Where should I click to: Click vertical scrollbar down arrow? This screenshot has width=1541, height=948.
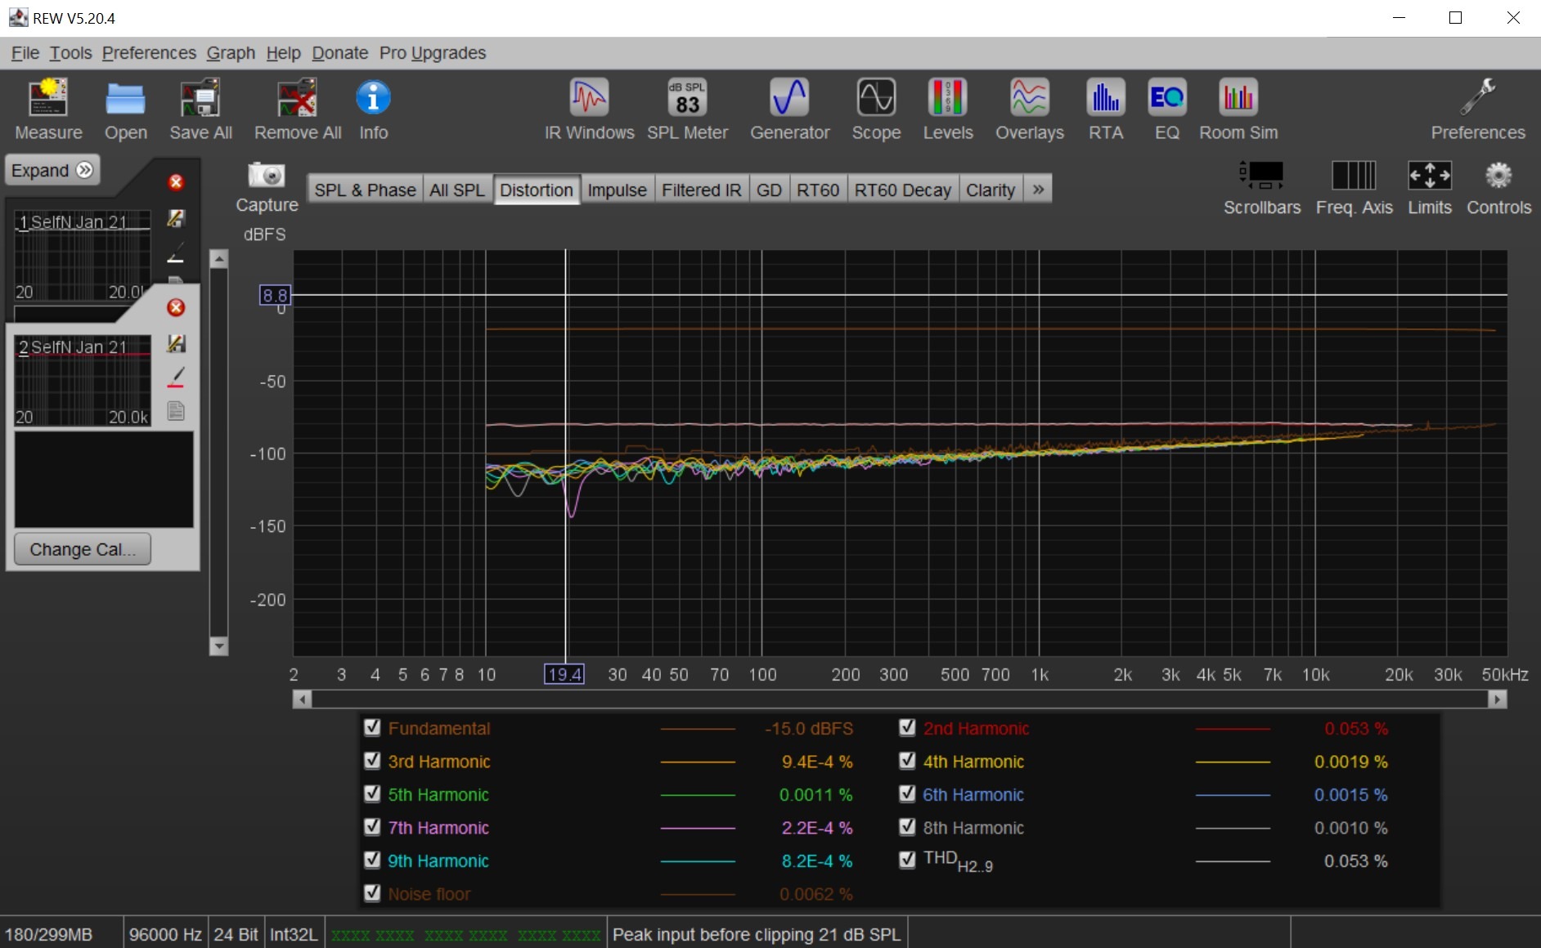pyautogui.click(x=218, y=646)
